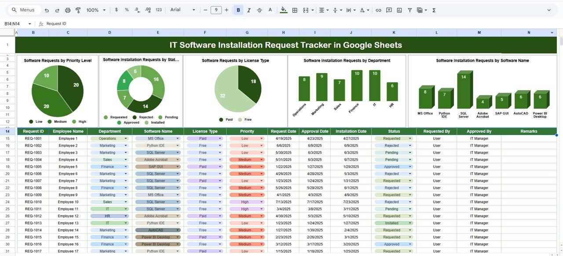
Task: Click the Print button
Action: point(67,10)
